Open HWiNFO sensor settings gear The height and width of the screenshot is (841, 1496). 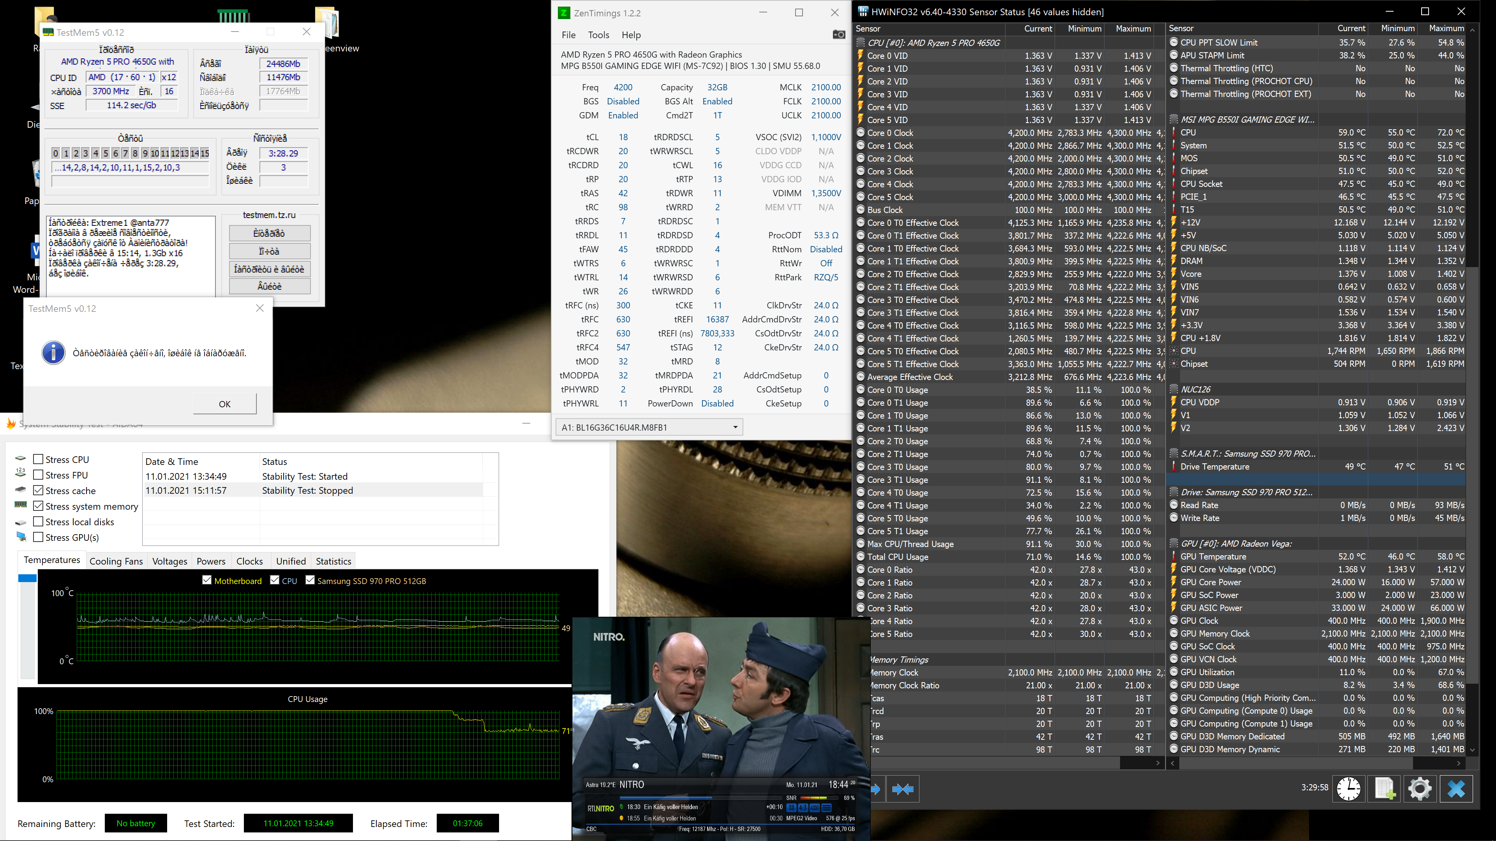point(1420,789)
